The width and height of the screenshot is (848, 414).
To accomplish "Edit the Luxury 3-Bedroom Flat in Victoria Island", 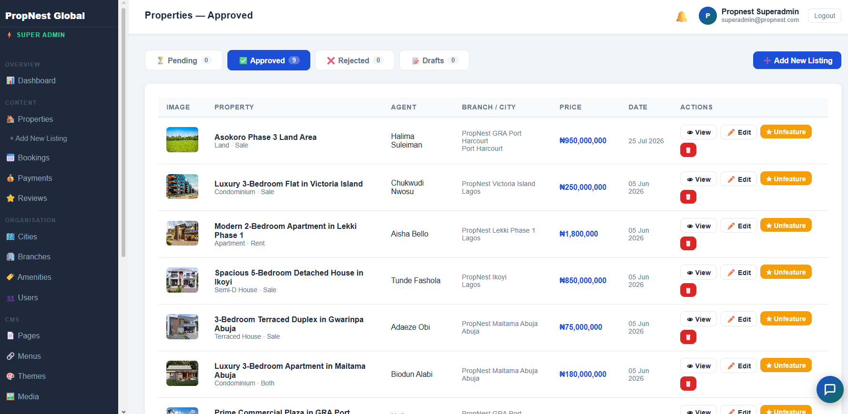I will tap(738, 179).
